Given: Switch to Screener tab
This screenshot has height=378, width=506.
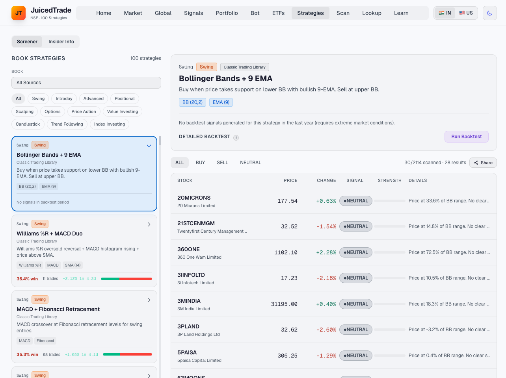Looking at the screenshot, I should 27,42.
